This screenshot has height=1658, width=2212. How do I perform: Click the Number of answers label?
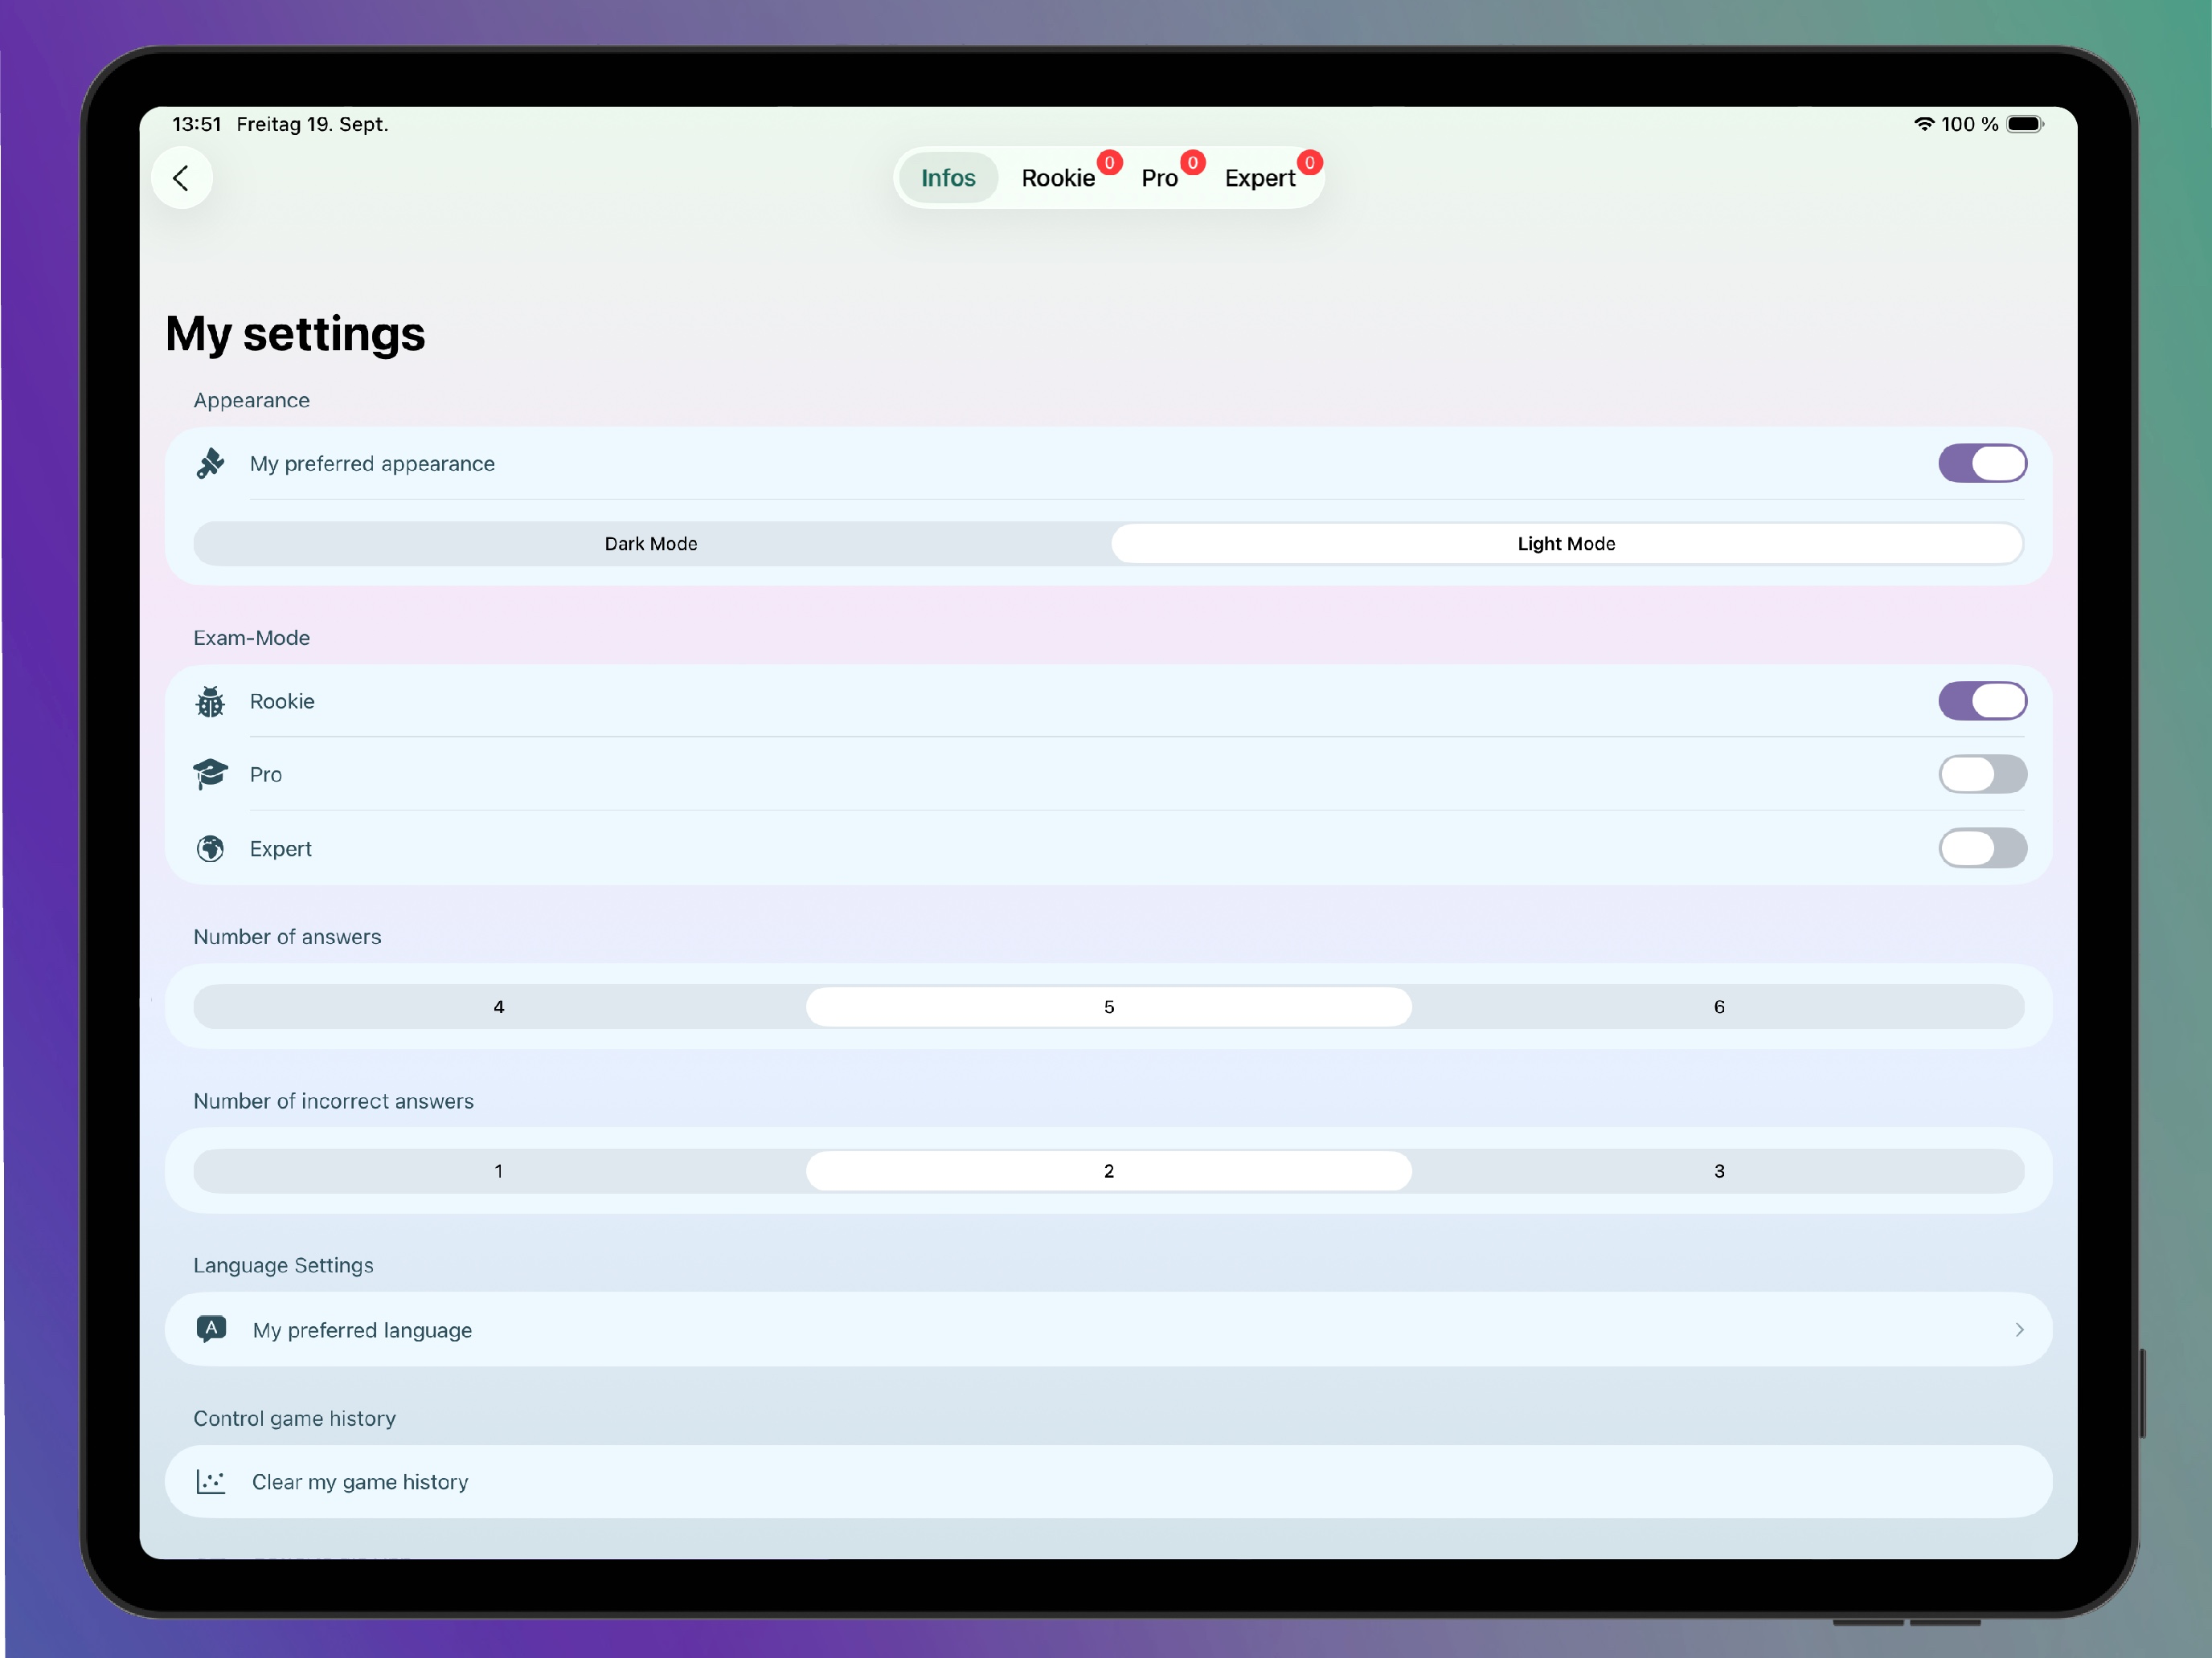287,937
